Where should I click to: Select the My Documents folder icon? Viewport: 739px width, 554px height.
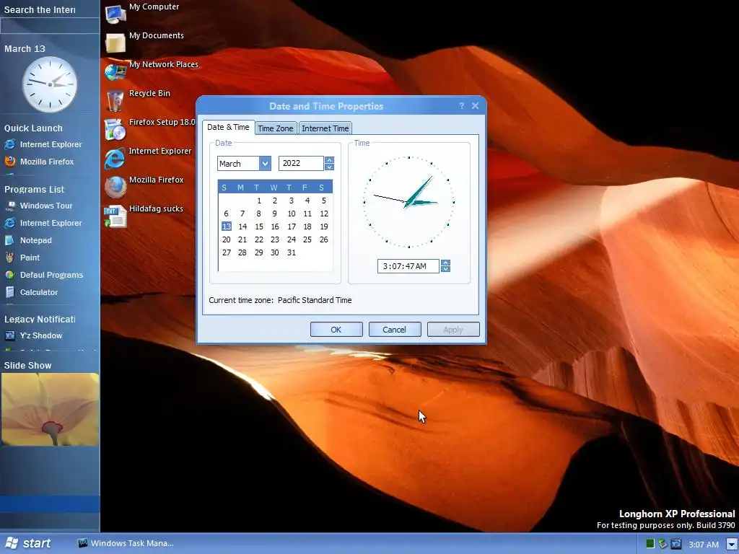(115, 43)
